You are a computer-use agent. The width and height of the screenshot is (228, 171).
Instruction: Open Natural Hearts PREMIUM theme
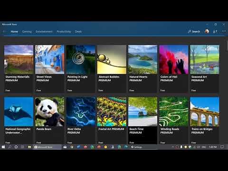[x=142, y=68]
